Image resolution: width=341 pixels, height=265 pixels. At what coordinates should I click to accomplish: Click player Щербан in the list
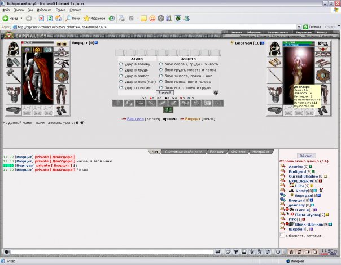point(296,229)
